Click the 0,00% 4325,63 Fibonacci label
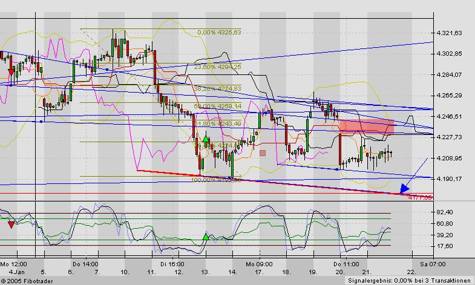Viewport: 475px width, 285px height. point(219,33)
